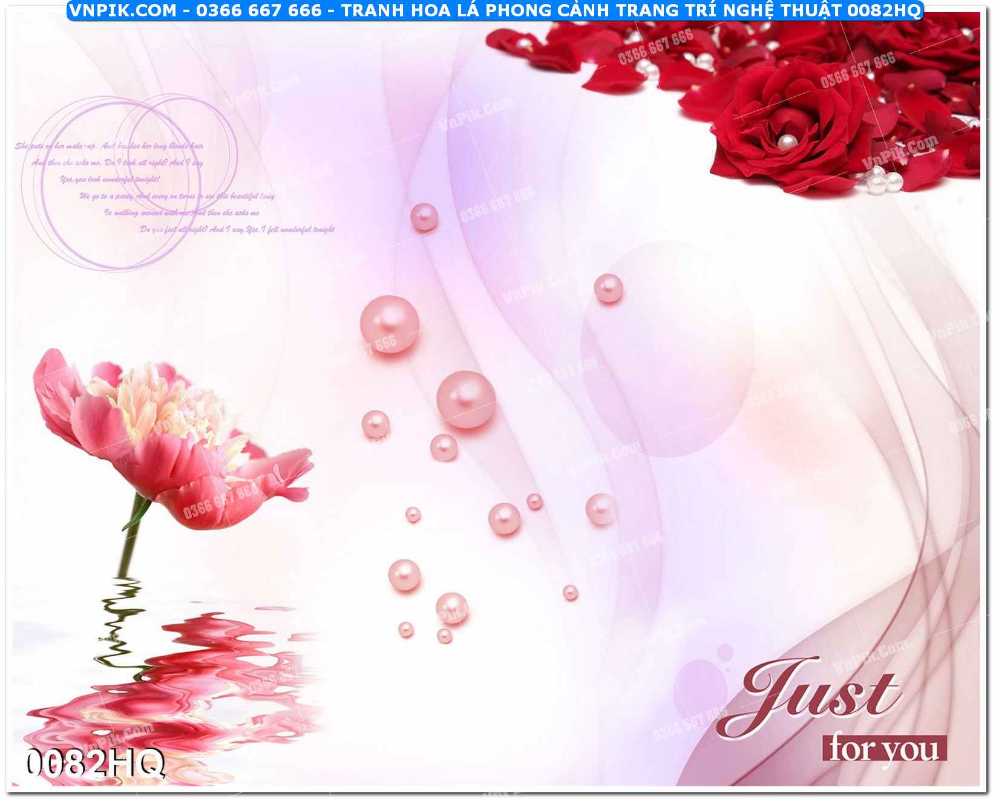Click the "for you" label box
The width and height of the screenshot is (993, 799).
pyautogui.click(x=884, y=748)
